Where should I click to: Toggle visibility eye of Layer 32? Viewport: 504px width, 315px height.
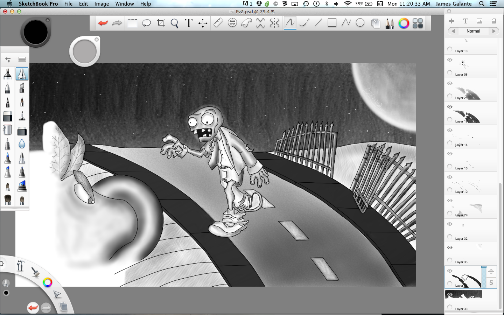pos(450,224)
